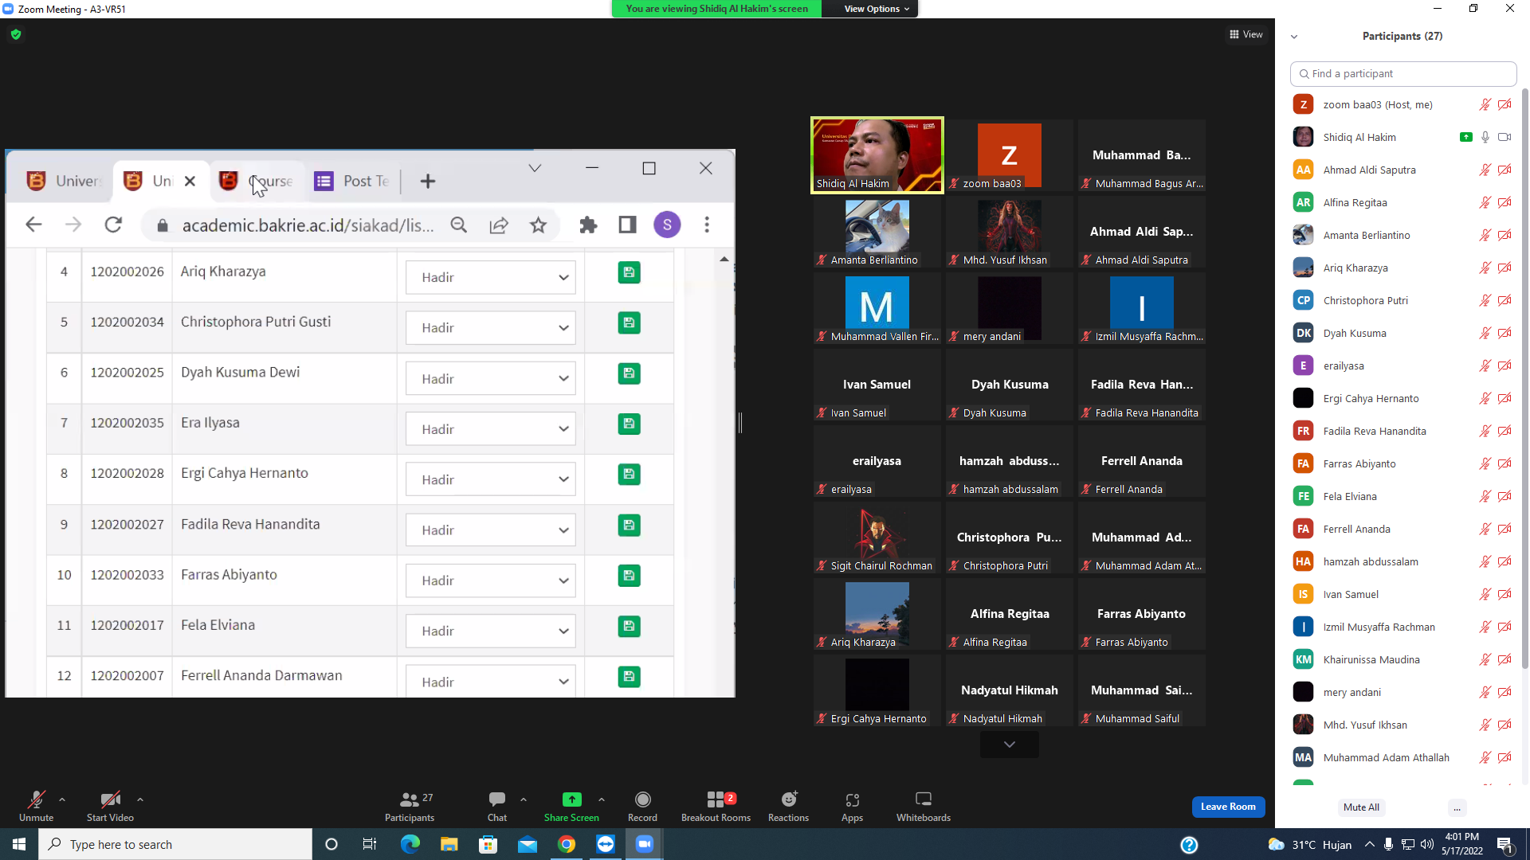The width and height of the screenshot is (1530, 860).
Task: Open audio options arrow beside Unmute
Action: (62, 799)
